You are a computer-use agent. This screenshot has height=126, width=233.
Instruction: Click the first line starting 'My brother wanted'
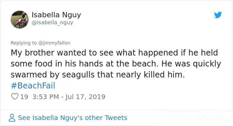coord(114,53)
